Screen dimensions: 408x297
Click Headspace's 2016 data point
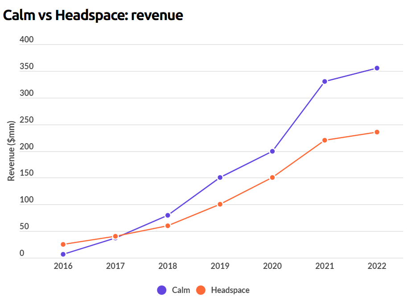(63, 244)
